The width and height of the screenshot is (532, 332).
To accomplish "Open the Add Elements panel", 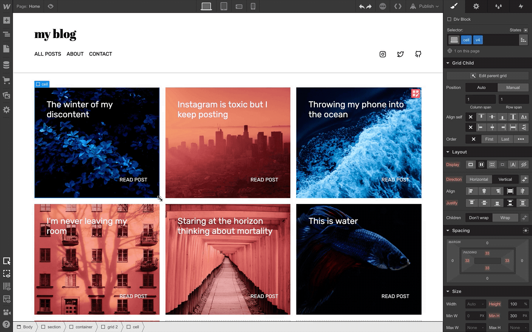I will [x=6, y=20].
